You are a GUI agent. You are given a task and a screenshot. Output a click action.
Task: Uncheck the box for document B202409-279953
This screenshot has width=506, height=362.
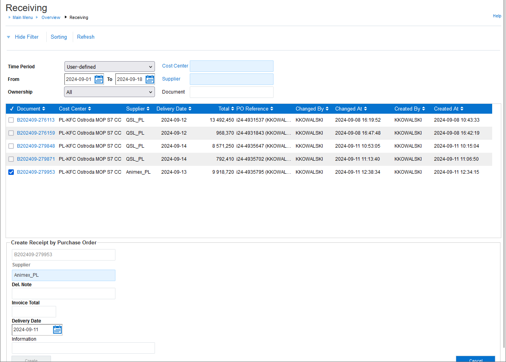click(x=11, y=172)
